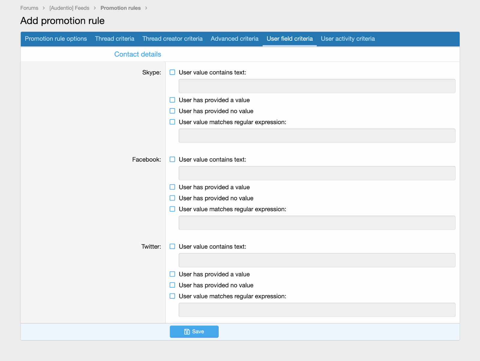
Task: Click the Facebook regular expression input field
Action: [x=317, y=223]
